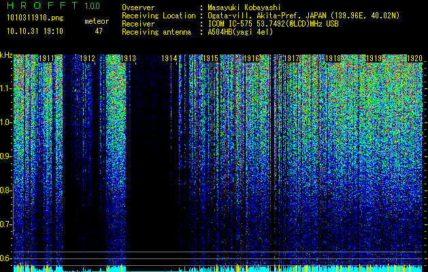Click the 1914 time marker

coord(169,58)
